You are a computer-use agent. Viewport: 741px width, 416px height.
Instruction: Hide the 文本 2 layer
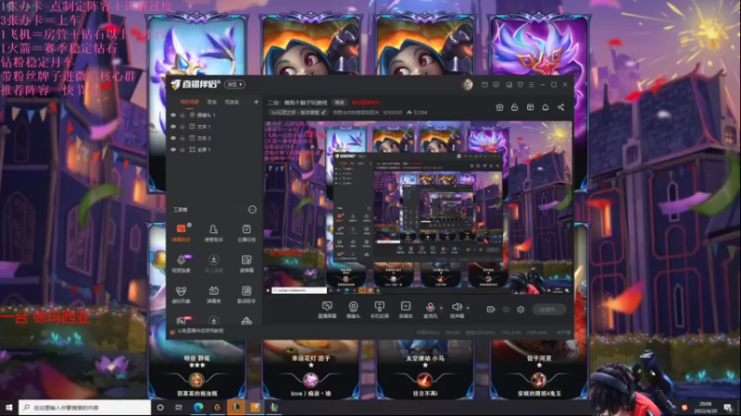tap(173, 138)
